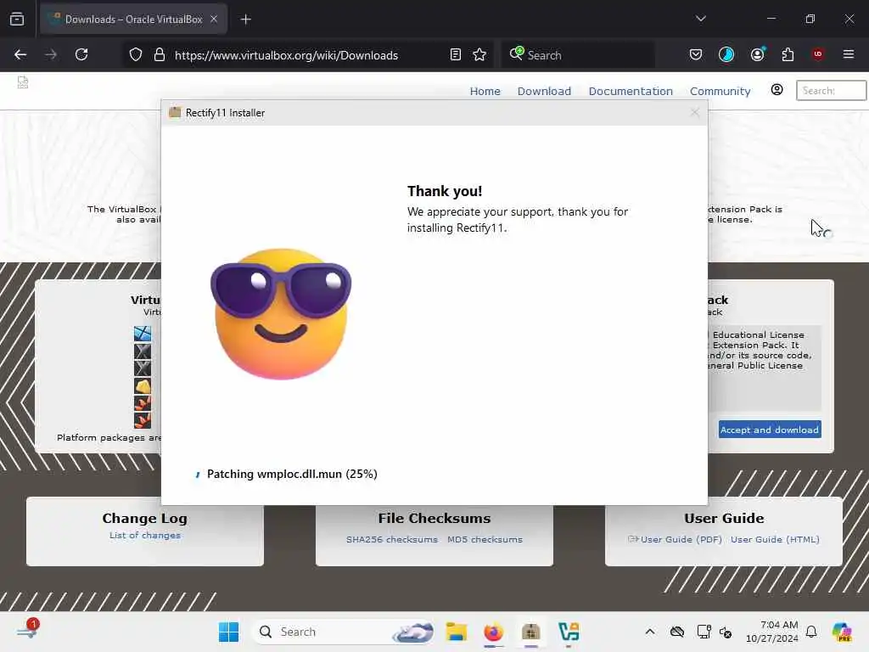Open Firefox account menu
The height and width of the screenshot is (652, 869).
[758, 54]
